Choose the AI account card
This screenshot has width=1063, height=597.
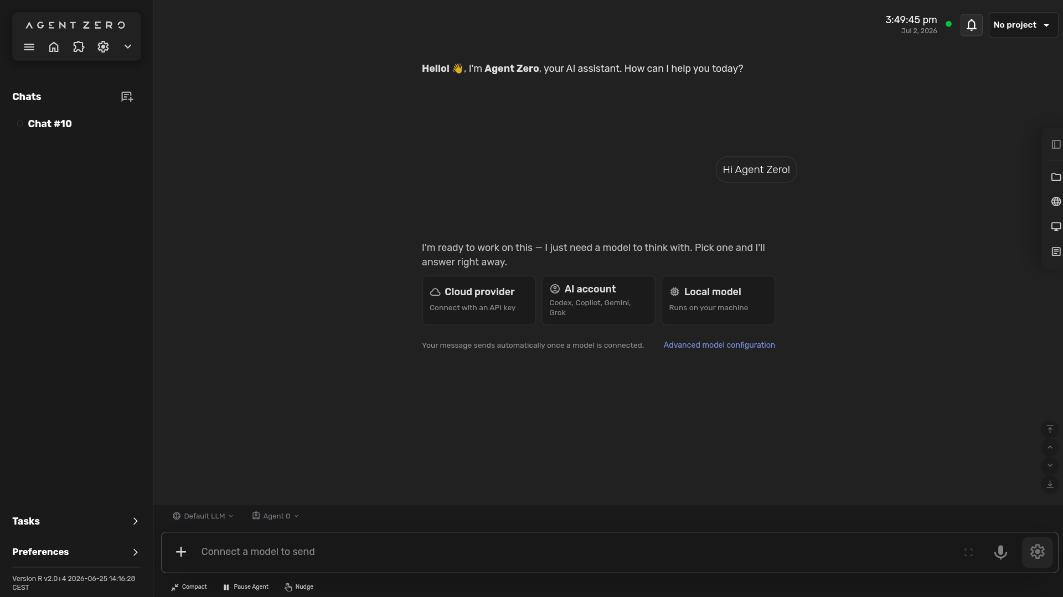point(598,300)
